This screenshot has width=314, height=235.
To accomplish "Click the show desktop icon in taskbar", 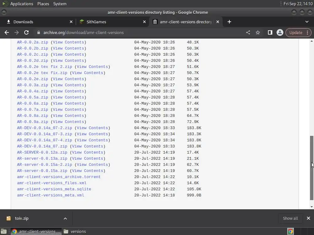I will coord(4,231).
